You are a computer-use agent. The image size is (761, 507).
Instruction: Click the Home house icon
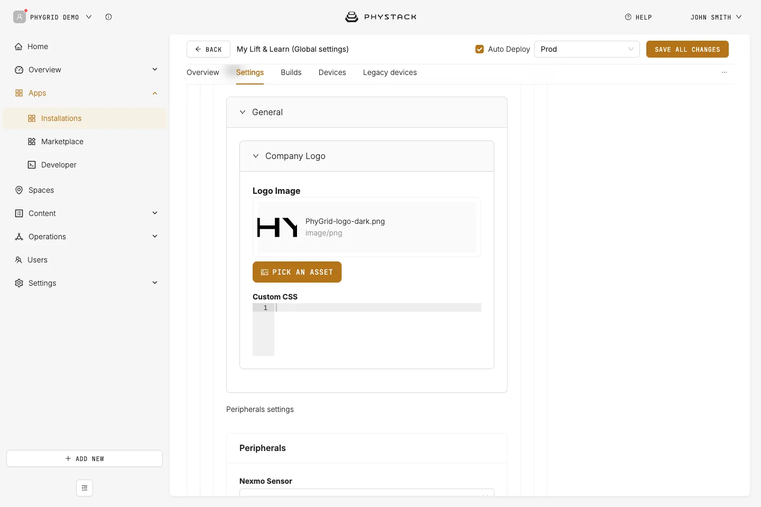(18, 46)
